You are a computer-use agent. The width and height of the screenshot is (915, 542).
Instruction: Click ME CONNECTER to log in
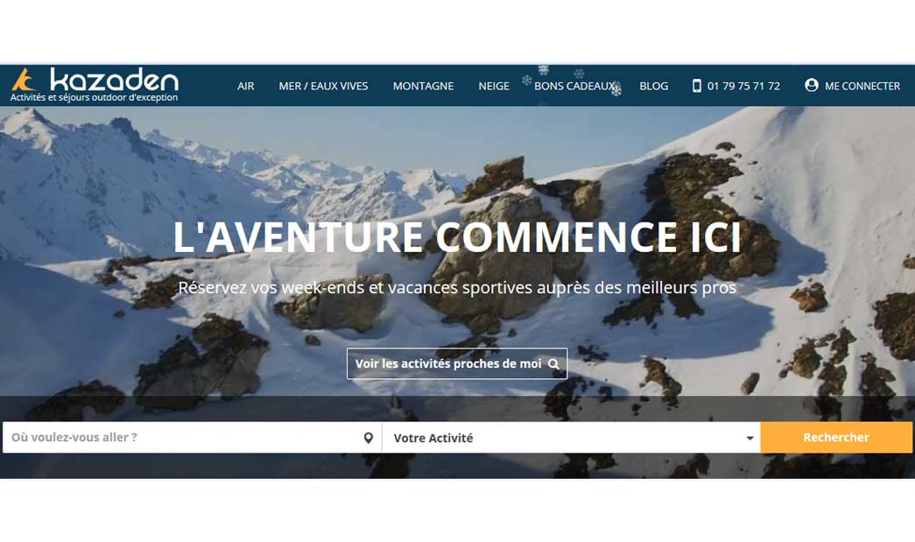pyautogui.click(x=862, y=86)
